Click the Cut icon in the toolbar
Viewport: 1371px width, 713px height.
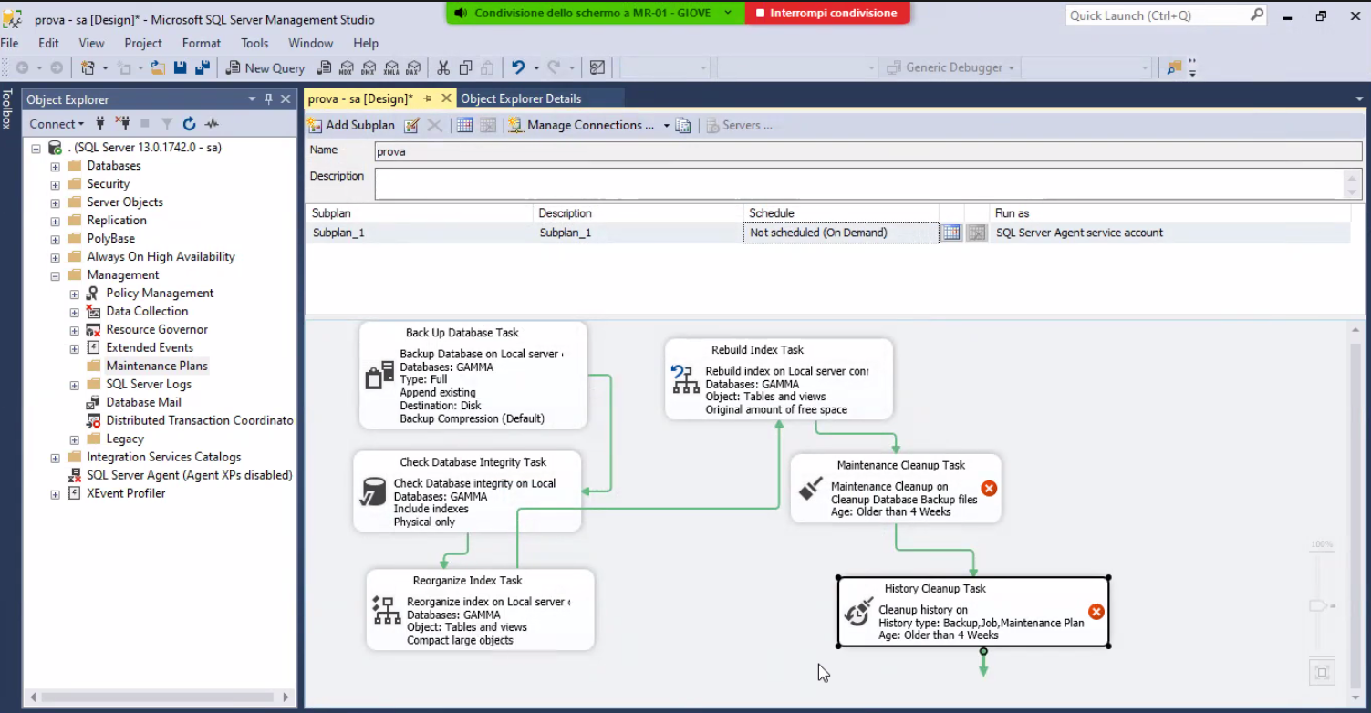[443, 67]
